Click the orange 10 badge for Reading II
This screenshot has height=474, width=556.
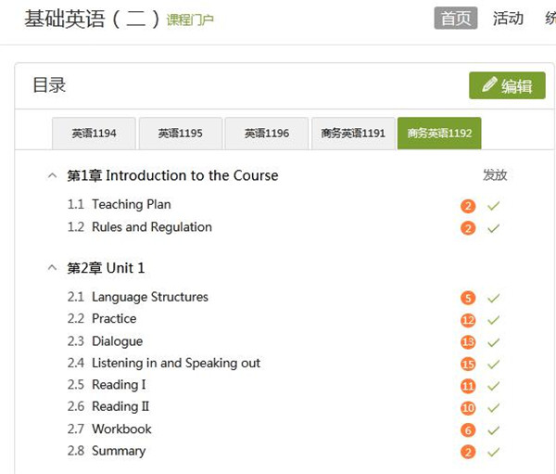point(468,408)
